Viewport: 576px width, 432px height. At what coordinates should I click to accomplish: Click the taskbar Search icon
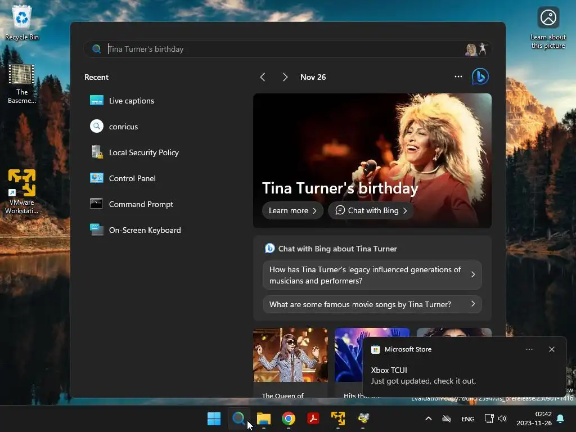238,418
